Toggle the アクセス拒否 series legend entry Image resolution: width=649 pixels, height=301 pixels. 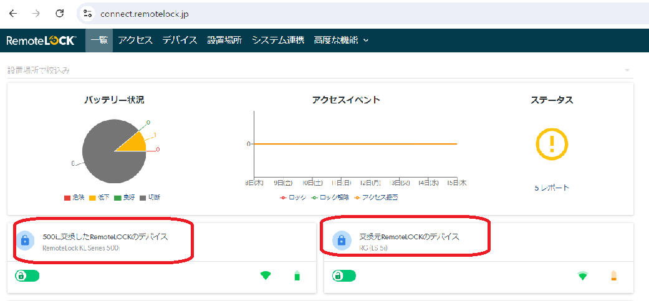[377, 198]
